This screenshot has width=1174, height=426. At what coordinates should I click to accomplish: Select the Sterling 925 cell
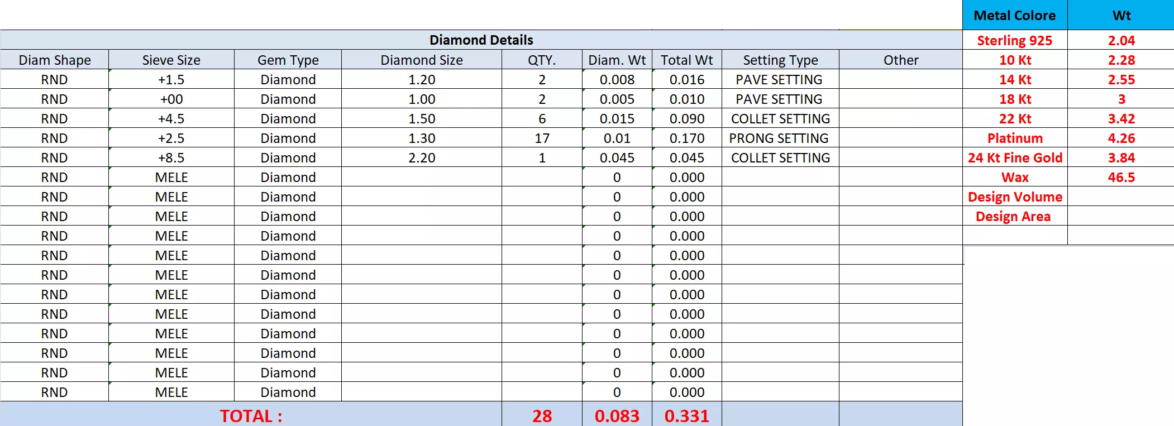1014,41
